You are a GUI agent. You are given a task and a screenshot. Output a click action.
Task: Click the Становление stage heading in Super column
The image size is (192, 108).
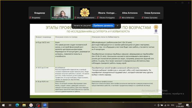pos(60,81)
